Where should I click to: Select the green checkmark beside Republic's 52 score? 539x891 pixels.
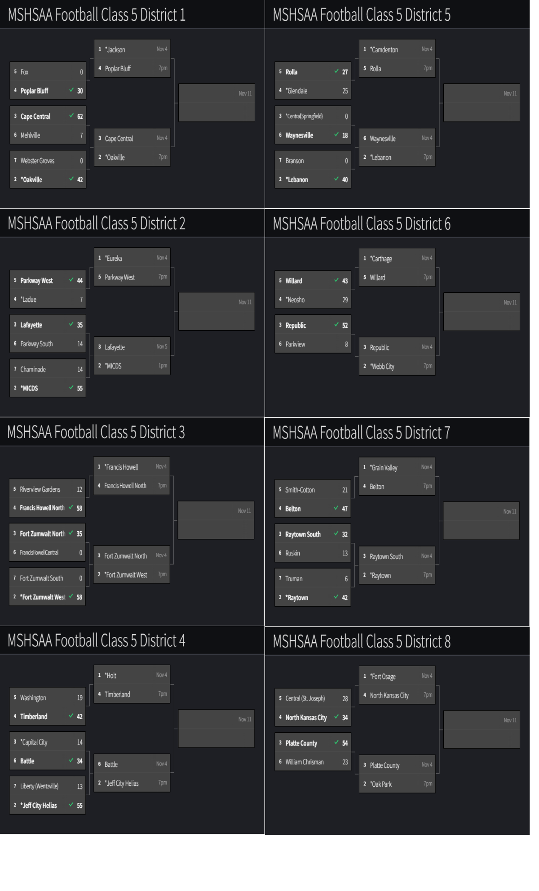(x=336, y=325)
